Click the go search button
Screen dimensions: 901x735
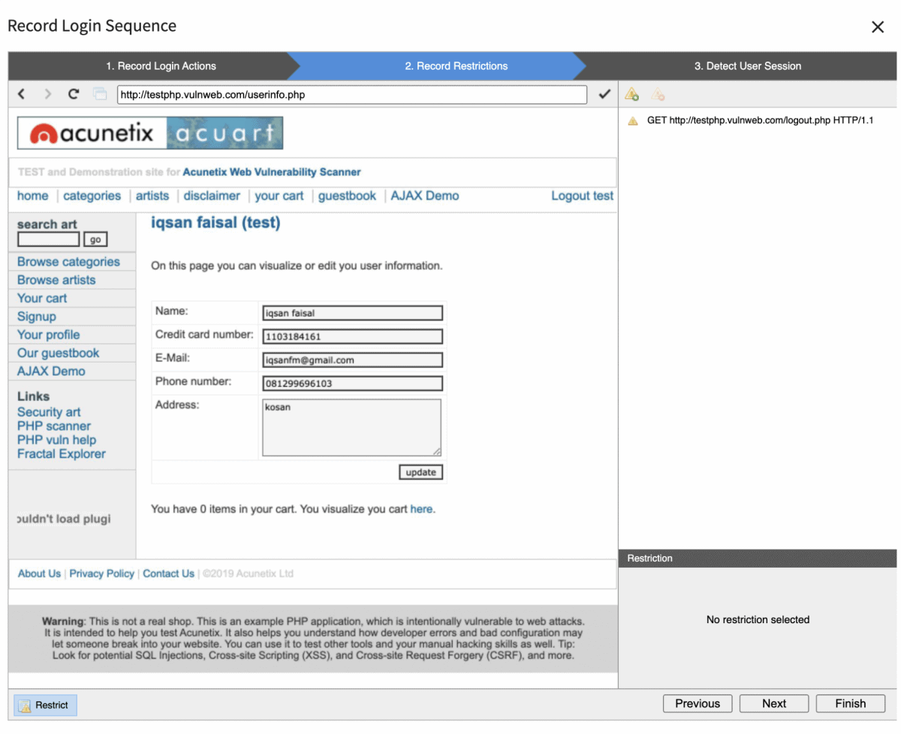click(x=95, y=240)
